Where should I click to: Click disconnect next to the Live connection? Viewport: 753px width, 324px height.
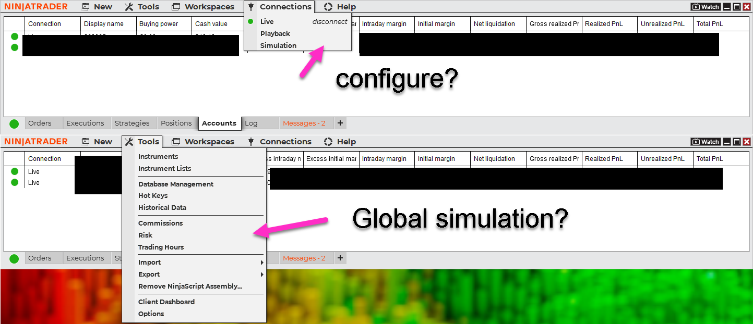(330, 21)
